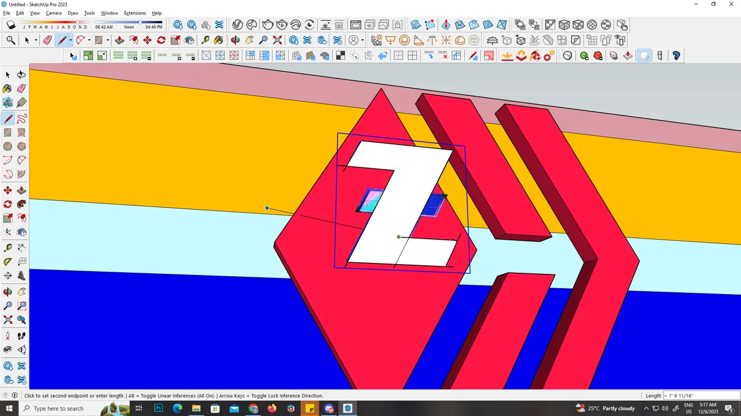
Task: Select the Line pencil tool in top toolbar
Action: [61, 40]
